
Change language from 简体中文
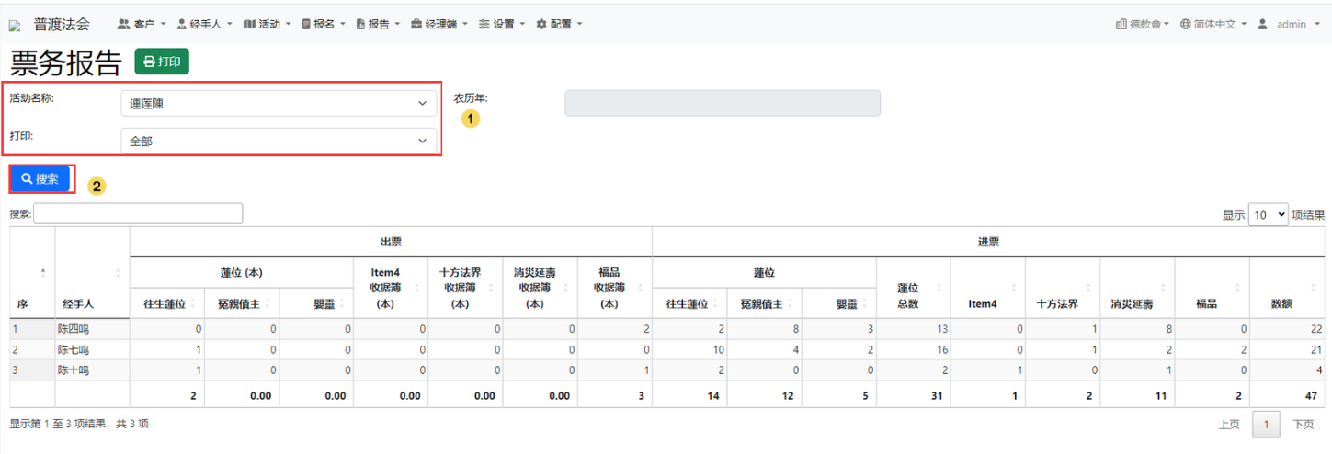pos(1213,25)
